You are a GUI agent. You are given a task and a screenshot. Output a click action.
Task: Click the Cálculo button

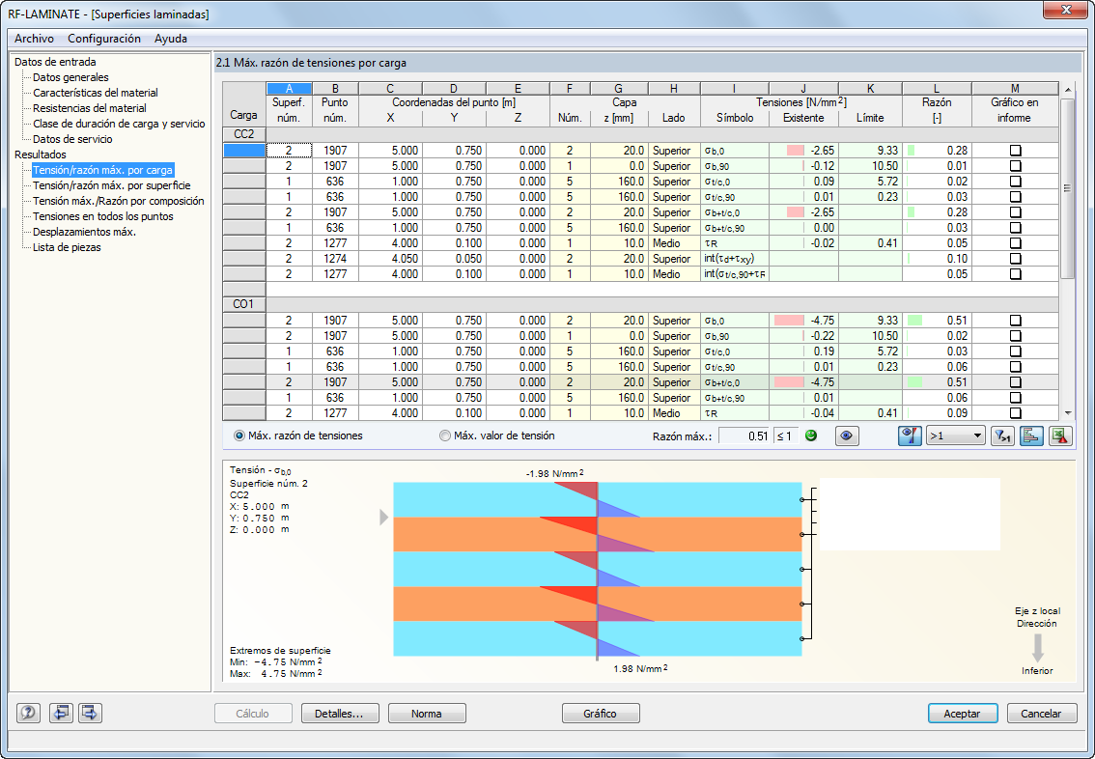coord(252,714)
